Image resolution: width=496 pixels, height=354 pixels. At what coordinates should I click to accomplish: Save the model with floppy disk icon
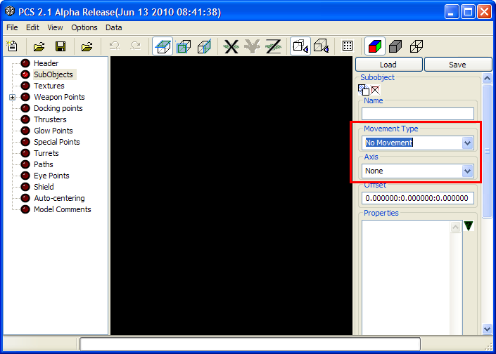click(x=61, y=46)
